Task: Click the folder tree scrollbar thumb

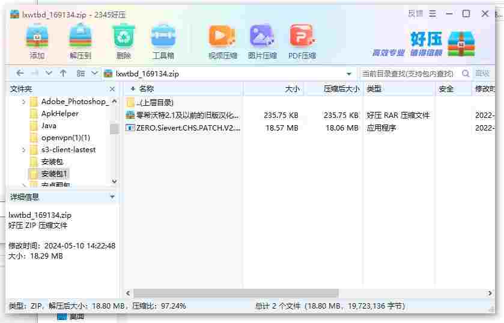Action: (x=114, y=129)
